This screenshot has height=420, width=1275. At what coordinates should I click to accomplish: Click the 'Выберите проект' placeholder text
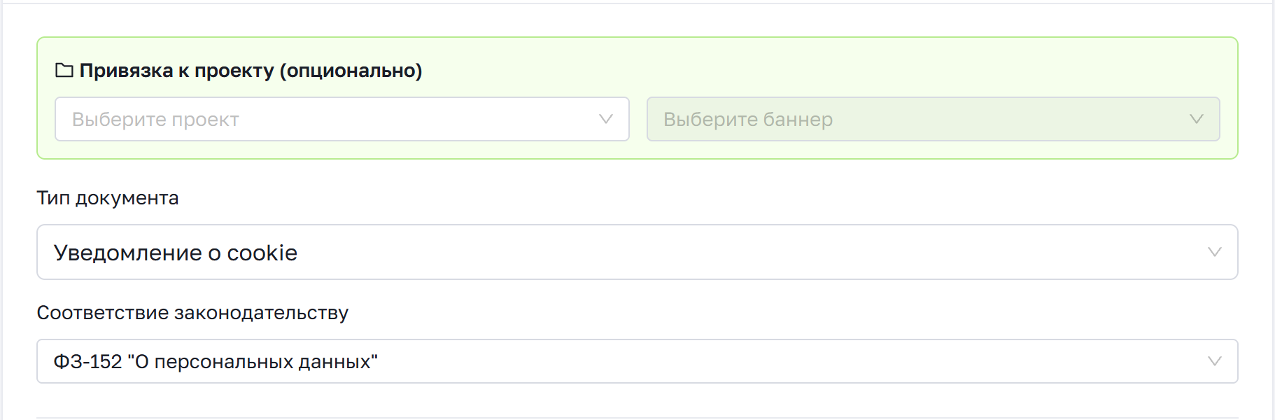(x=155, y=120)
